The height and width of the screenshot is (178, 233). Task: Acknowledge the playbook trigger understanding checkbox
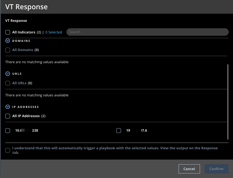[8, 150]
